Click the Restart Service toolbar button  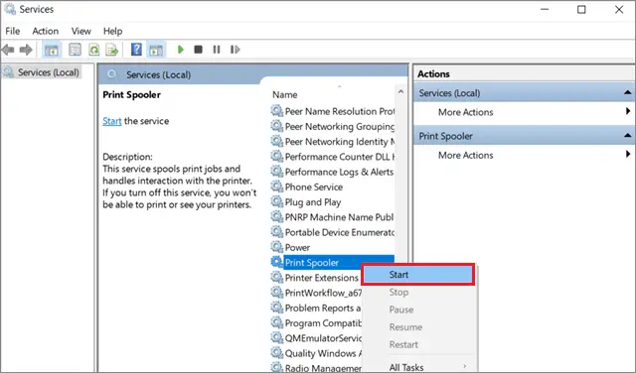[x=235, y=50]
